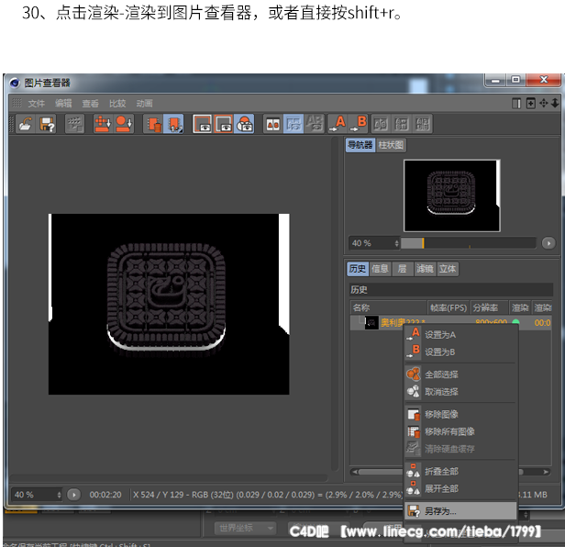This screenshot has width=565, height=547.
Task: Choose 设置为B from context menu
Action: (461, 352)
